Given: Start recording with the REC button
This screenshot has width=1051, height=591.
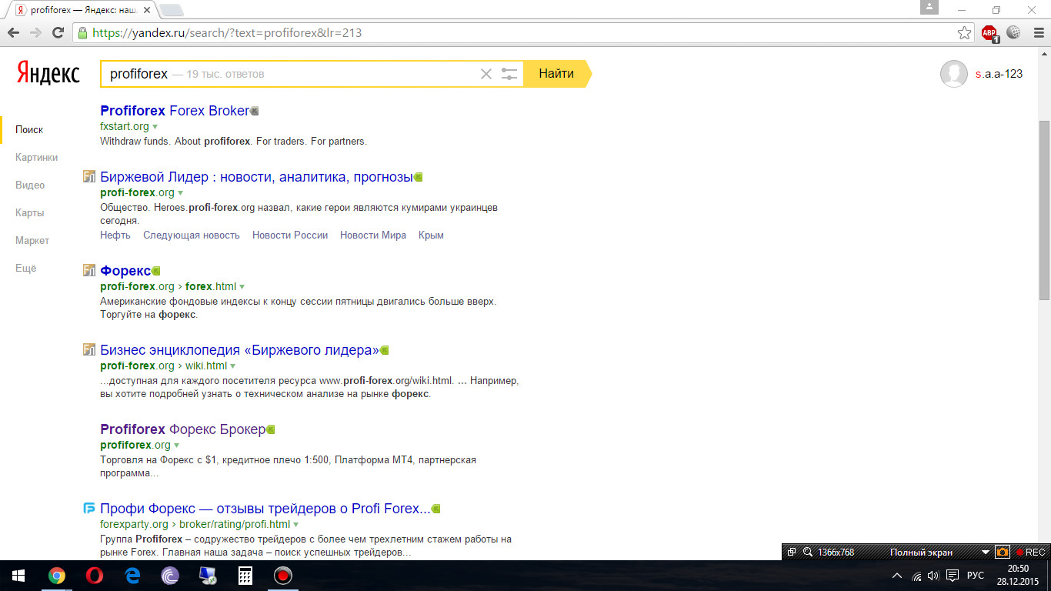Looking at the screenshot, I should point(1030,552).
